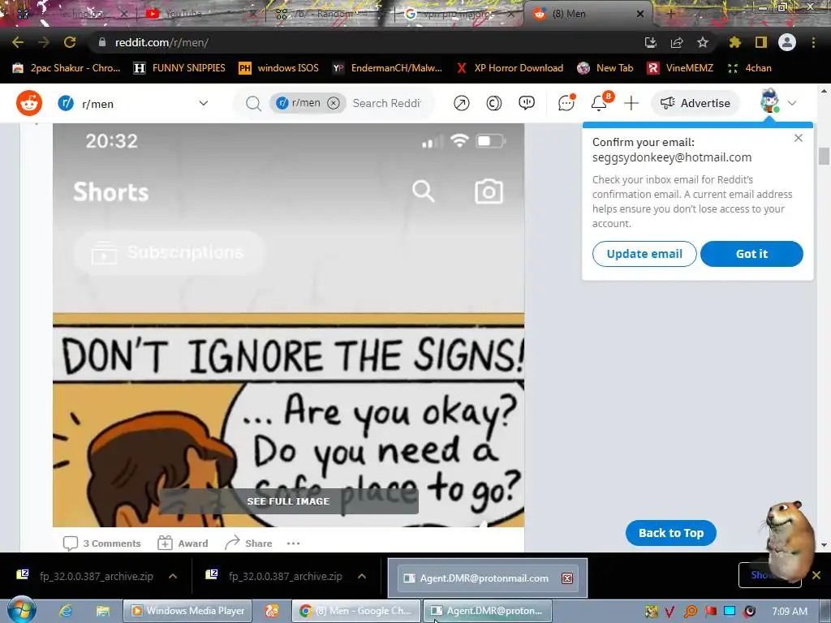The image size is (831, 623).
Task: Open the Reddit Talk speech bubble icon
Action: tap(527, 103)
